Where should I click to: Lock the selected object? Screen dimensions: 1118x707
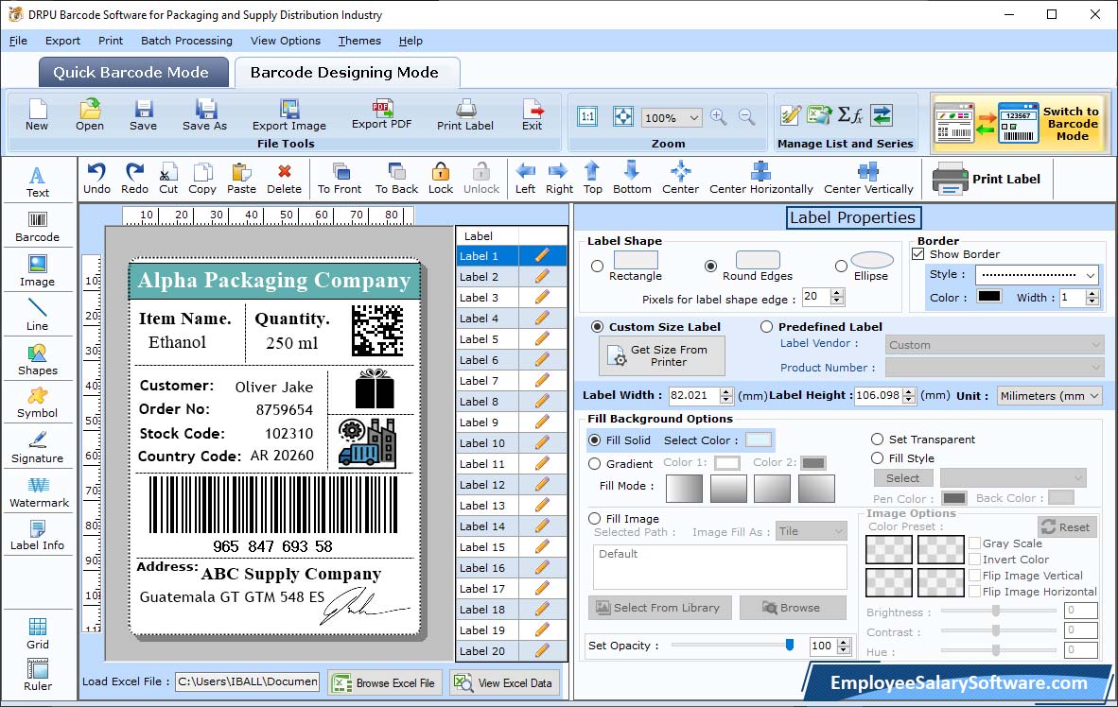(441, 179)
